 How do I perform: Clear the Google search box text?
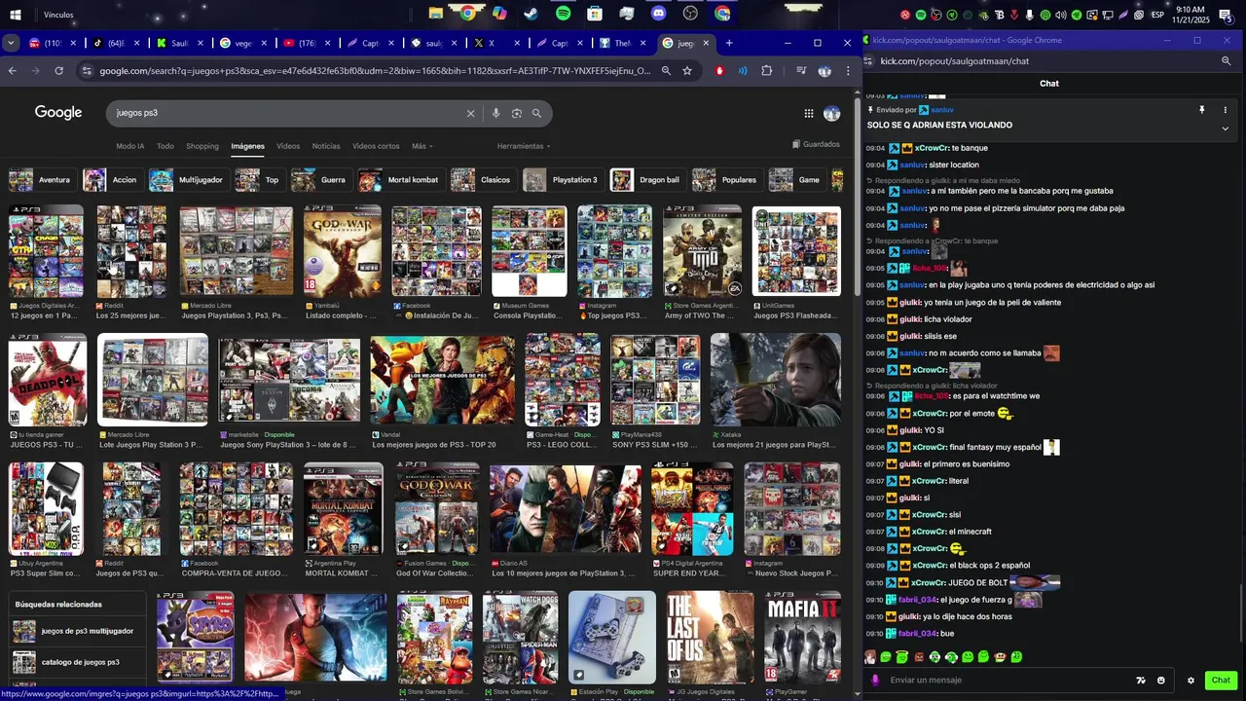click(470, 113)
